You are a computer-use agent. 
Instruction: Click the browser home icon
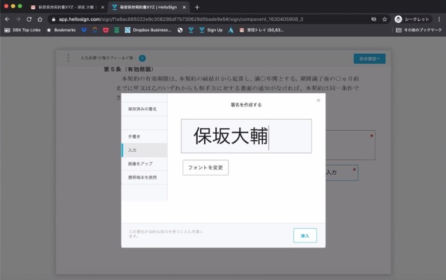[41, 19]
